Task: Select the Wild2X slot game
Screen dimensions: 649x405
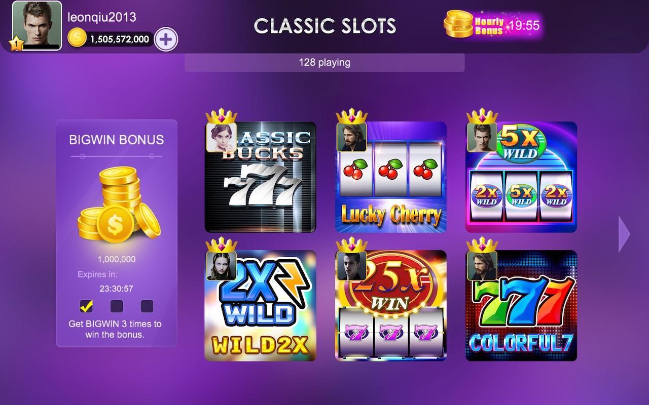Action: pos(260,306)
